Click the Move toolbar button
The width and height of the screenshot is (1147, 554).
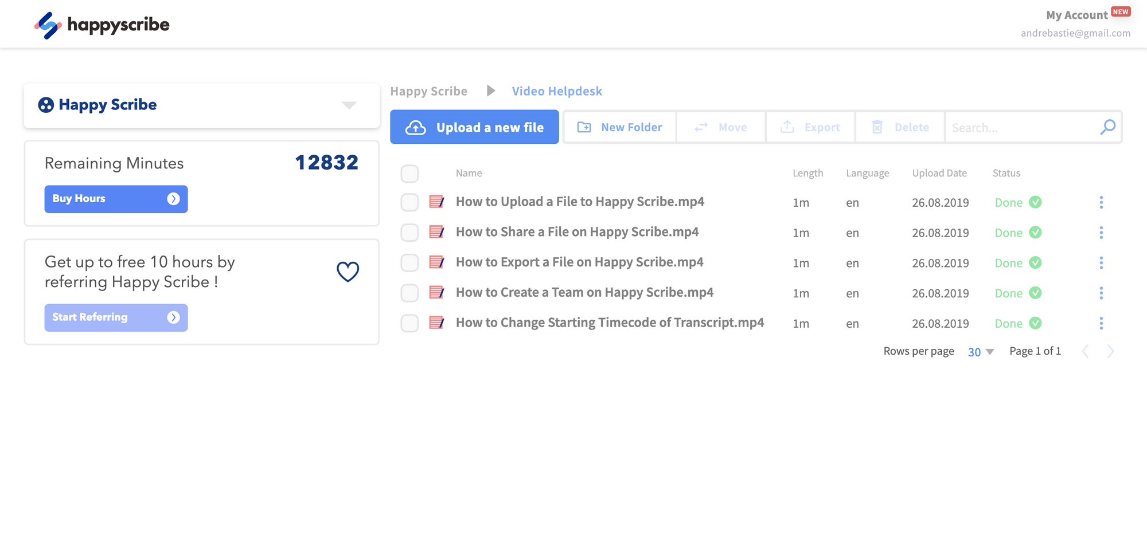(x=721, y=127)
